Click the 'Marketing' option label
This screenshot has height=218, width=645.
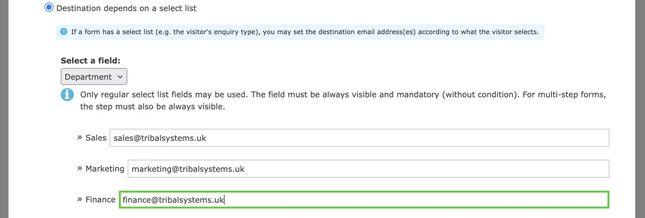pos(104,169)
